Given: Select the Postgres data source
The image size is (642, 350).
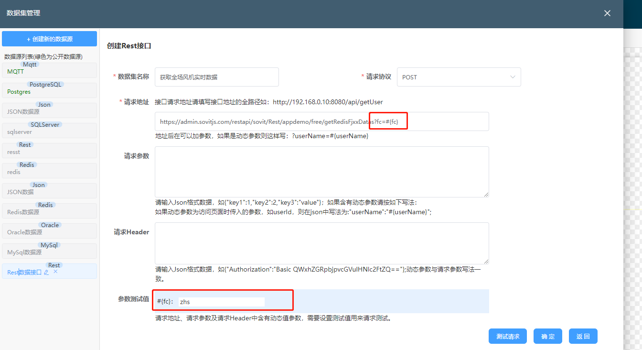Looking at the screenshot, I should pos(49,91).
